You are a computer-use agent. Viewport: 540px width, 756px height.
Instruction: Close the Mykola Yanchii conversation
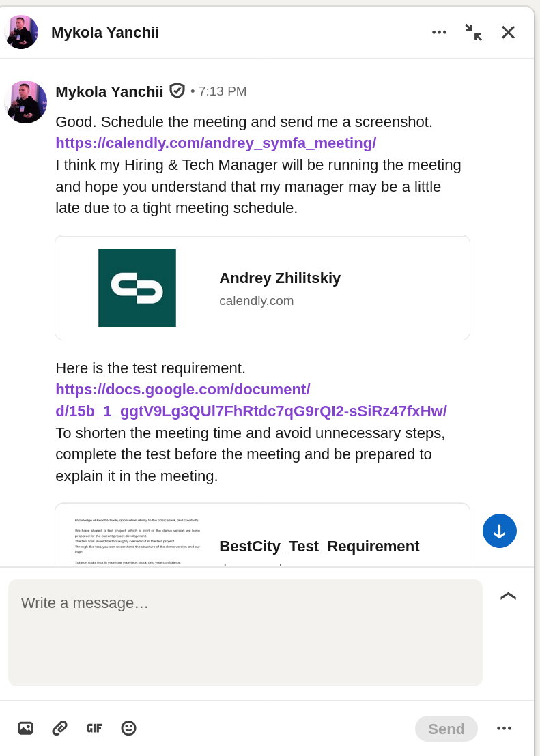(x=508, y=32)
